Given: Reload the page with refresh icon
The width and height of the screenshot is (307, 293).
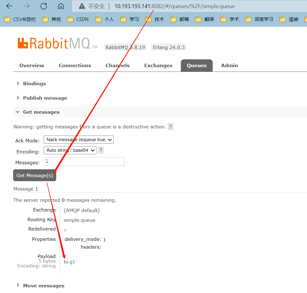Looking at the screenshot, I should (44, 6).
